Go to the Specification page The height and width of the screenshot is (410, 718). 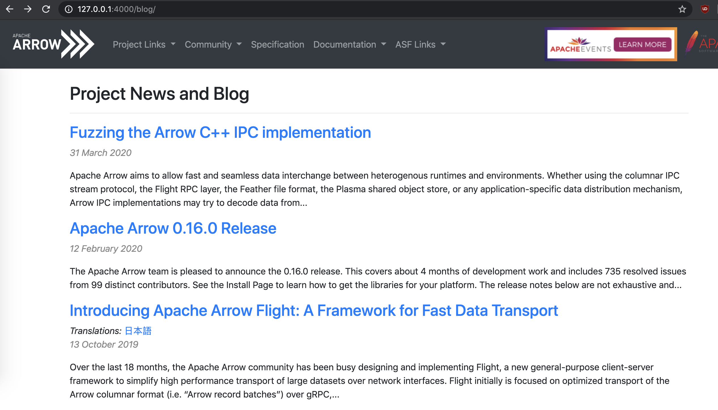click(x=277, y=45)
